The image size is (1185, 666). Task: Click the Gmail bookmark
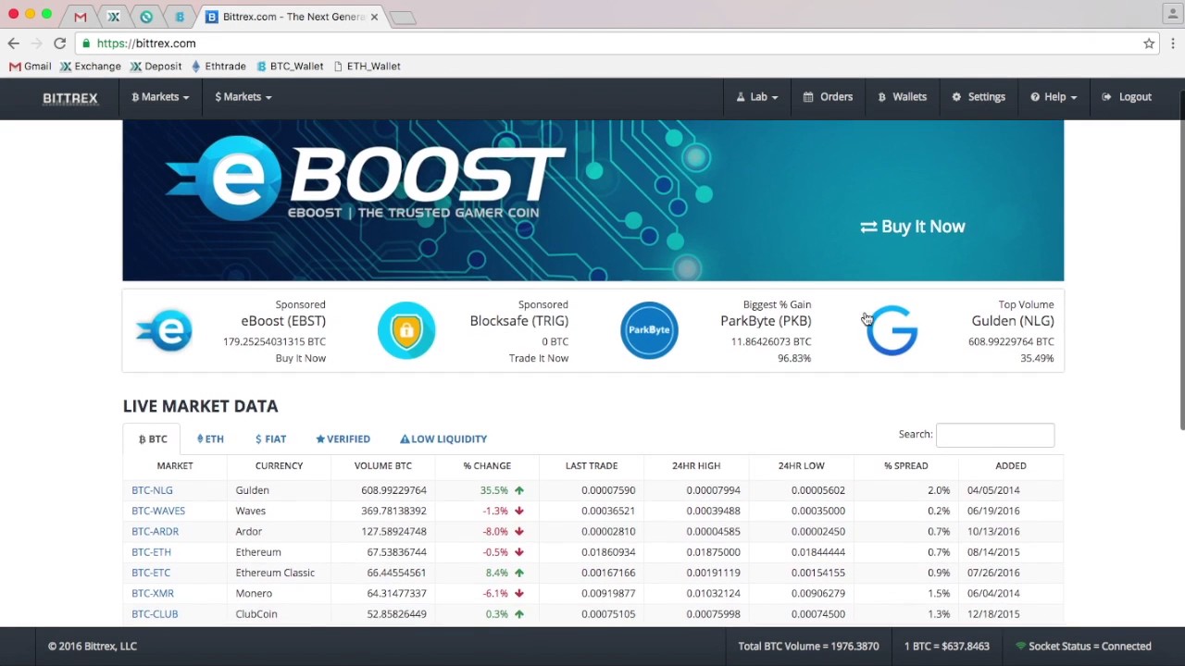(x=30, y=67)
